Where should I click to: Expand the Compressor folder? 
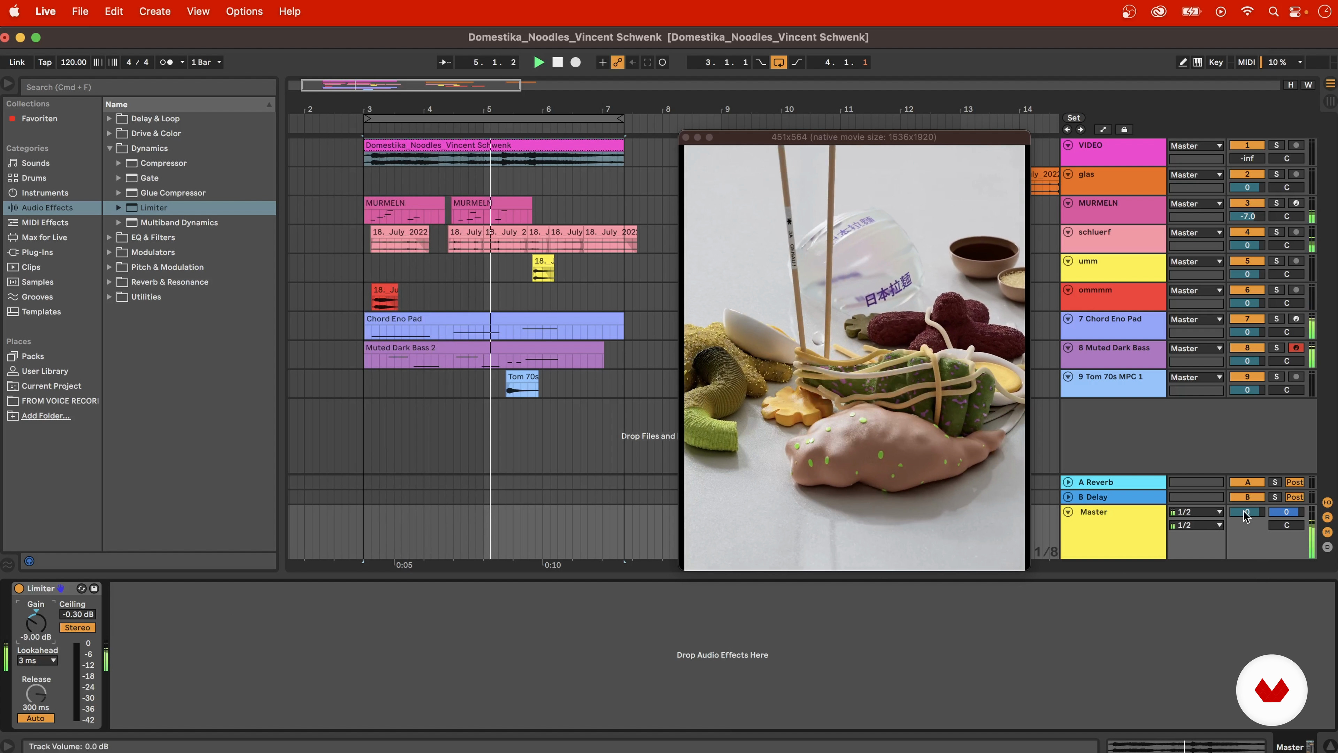(x=118, y=163)
